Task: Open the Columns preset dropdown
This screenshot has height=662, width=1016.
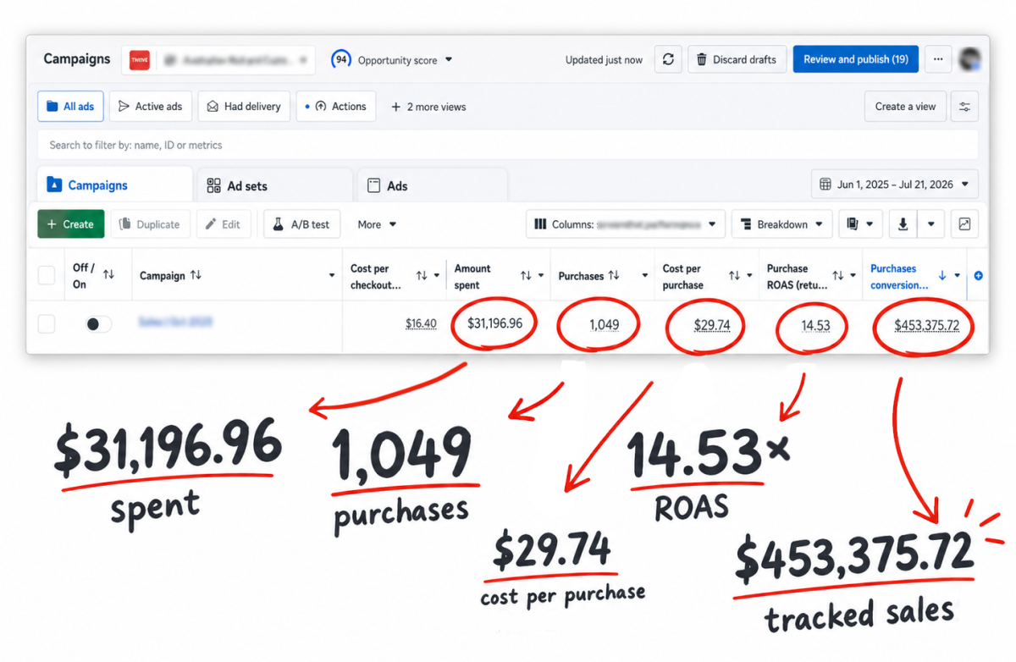Action: [626, 224]
